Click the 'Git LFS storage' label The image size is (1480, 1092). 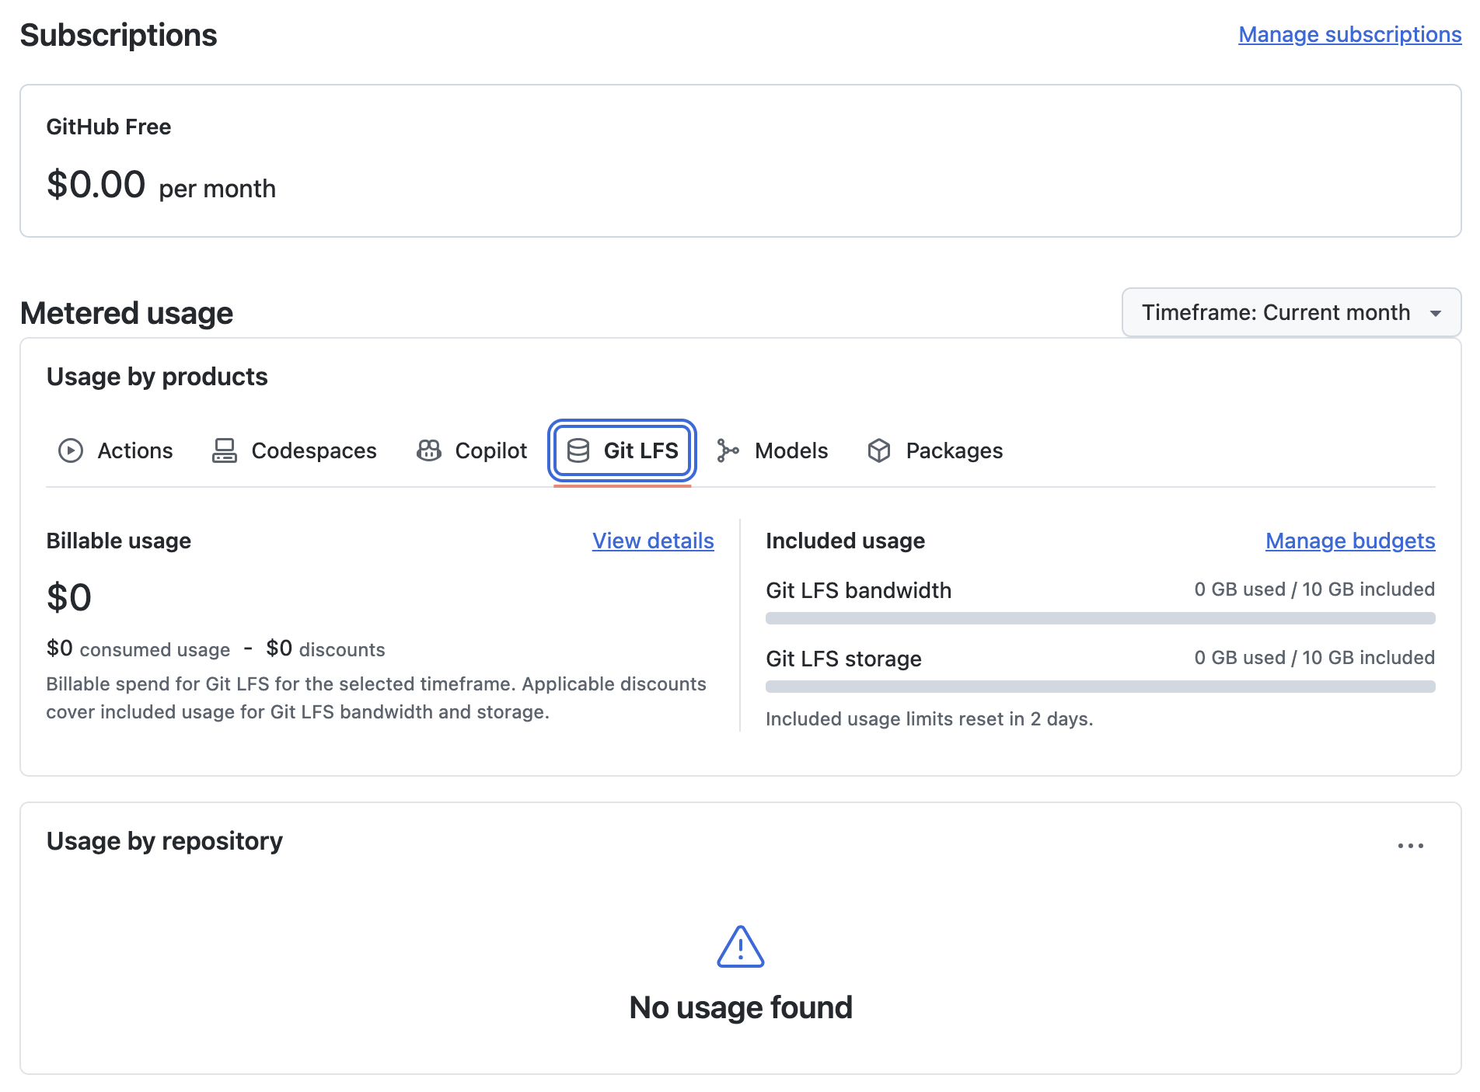point(843,659)
